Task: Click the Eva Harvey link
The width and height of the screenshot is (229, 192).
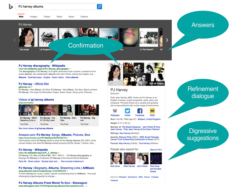Action: 145,143
